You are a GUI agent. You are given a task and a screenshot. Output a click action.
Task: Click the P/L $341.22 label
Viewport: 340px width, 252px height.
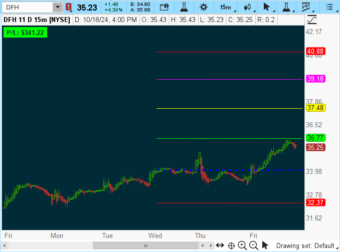point(25,33)
